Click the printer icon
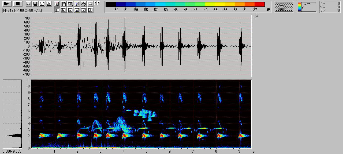 (84, 4)
